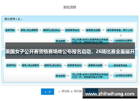The height and width of the screenshot is (101, 140).
Task: Click 查看报名流程 in the 首次报考人员 flow
Action: 93,30
